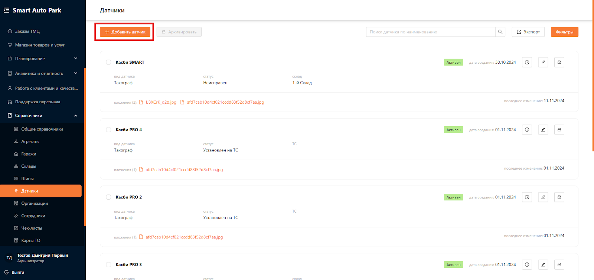This screenshot has width=594, height=280.
Task: Click edit pencil icon for Касби PRO 4
Action: (543, 130)
